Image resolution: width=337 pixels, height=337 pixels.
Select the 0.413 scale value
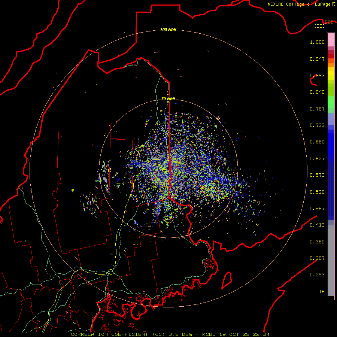click(x=317, y=225)
